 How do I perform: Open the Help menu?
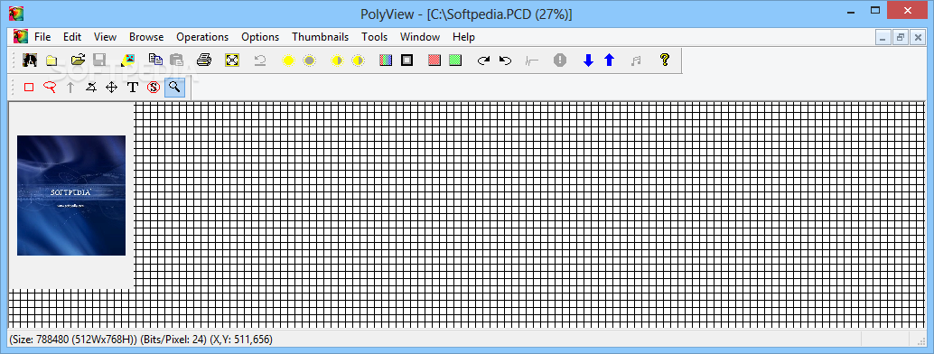(x=464, y=37)
